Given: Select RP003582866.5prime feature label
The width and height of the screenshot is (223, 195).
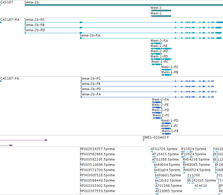Looking at the screenshot, I should (97, 154).
